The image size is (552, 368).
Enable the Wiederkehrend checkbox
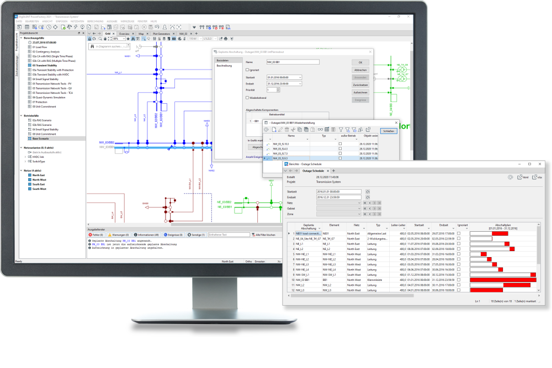pyautogui.click(x=247, y=98)
